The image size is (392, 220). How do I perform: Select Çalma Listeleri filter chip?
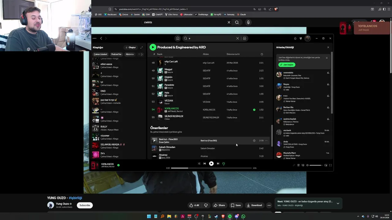tap(100, 54)
